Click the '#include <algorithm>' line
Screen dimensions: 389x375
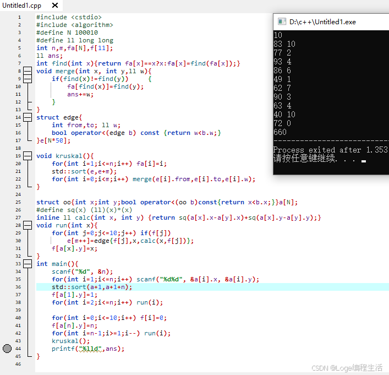[x=75, y=25]
